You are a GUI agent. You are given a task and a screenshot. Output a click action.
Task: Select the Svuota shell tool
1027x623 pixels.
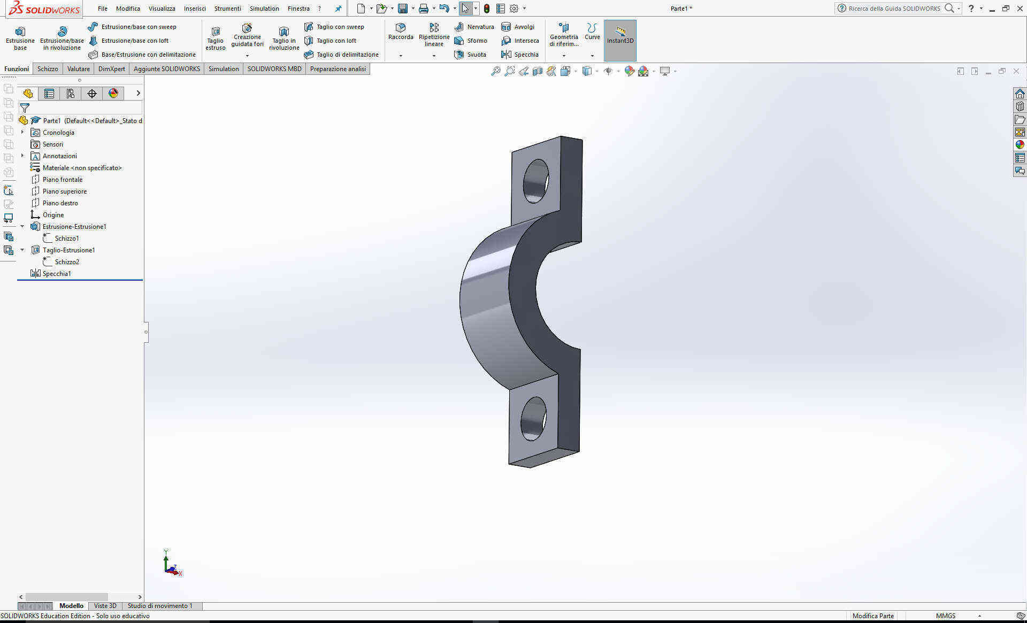(470, 55)
